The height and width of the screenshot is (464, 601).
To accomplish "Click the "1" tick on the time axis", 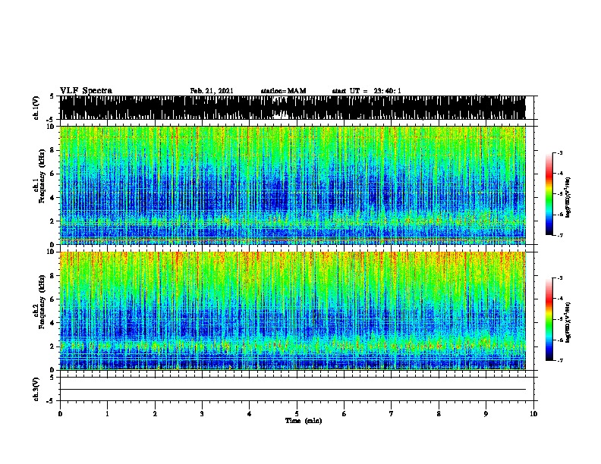I will pos(107,414).
